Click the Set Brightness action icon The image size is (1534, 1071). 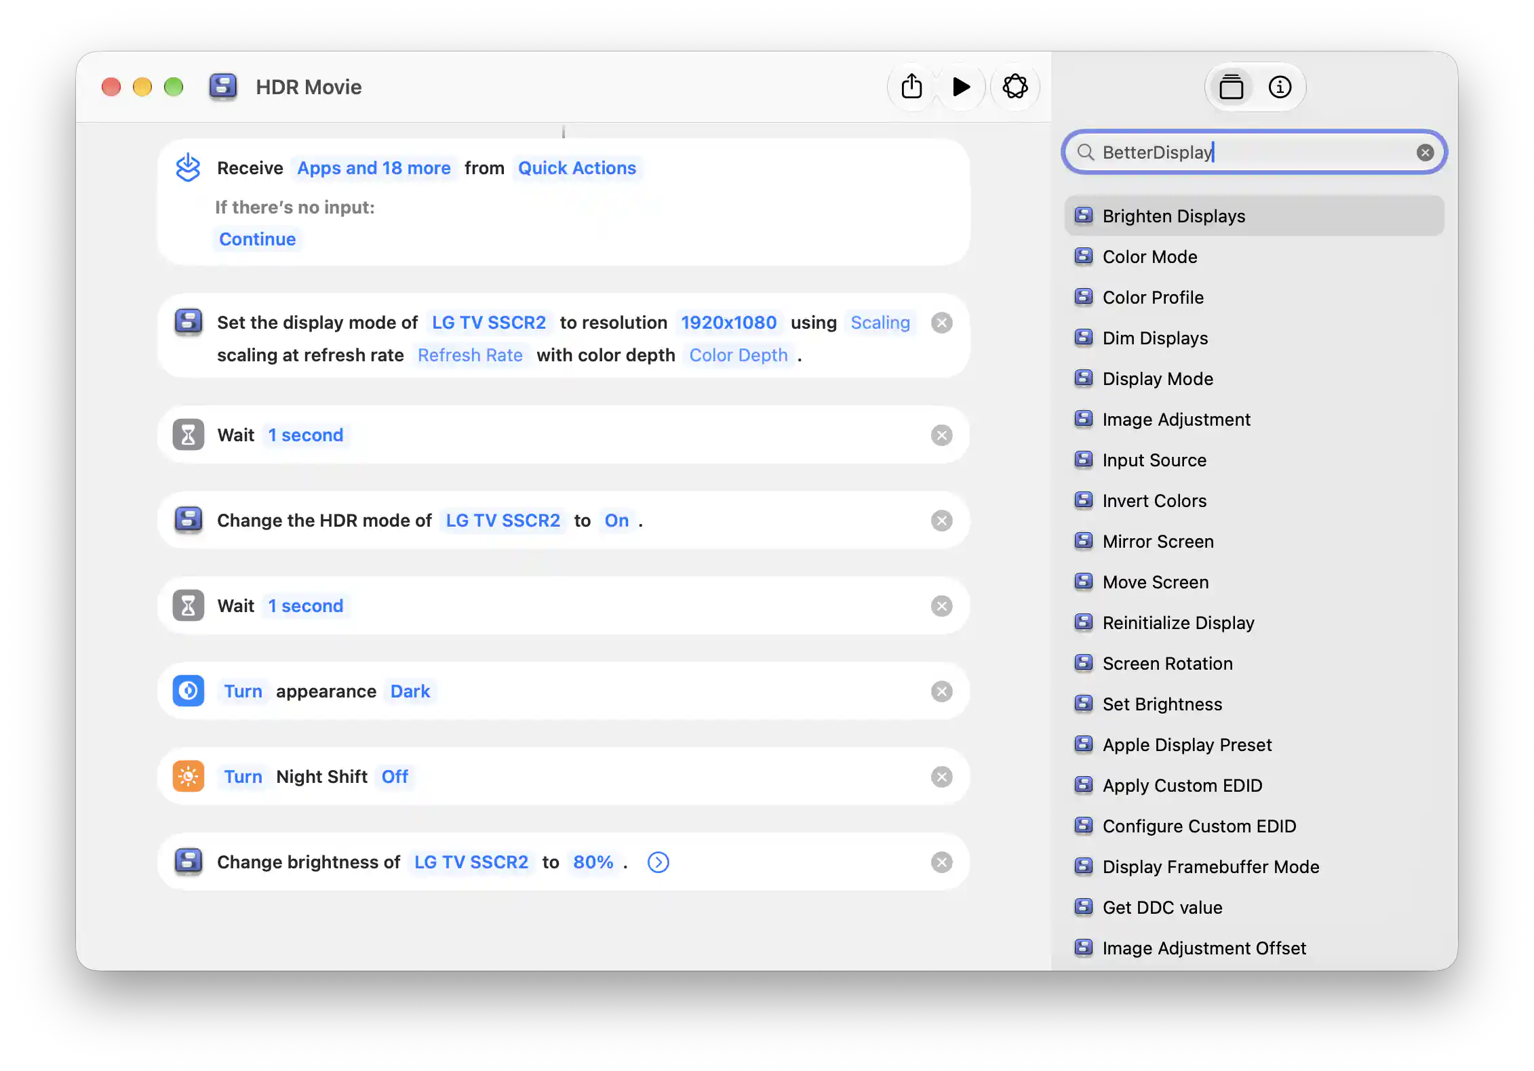coord(1084,704)
